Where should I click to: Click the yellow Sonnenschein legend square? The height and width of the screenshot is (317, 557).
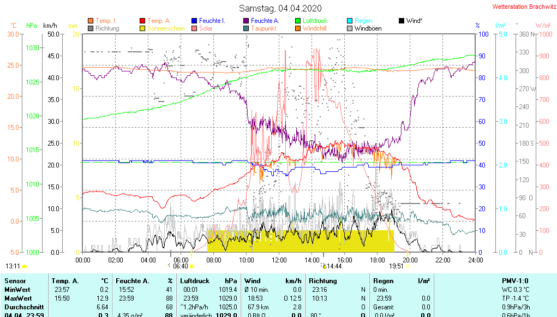143,28
